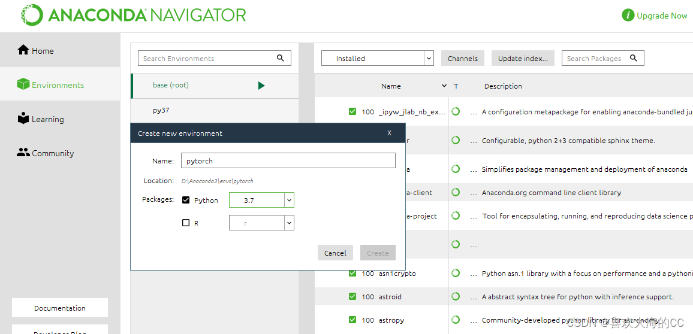Click the Create button in the dialog
The height and width of the screenshot is (334, 693).
tap(378, 253)
